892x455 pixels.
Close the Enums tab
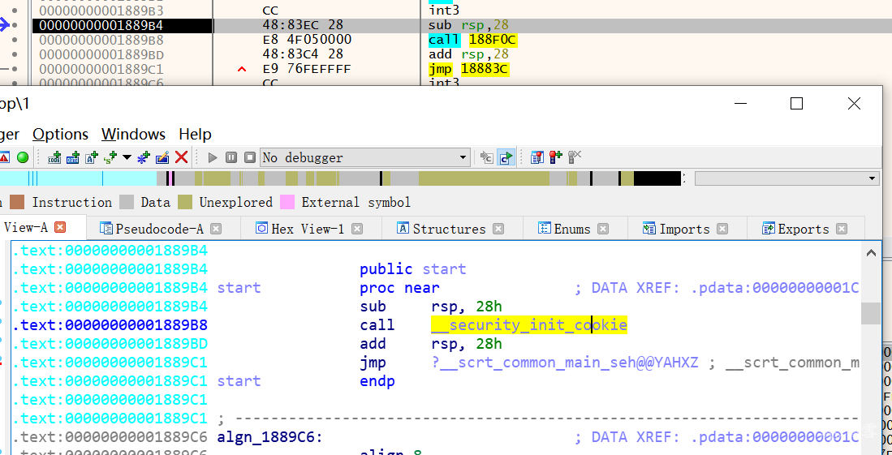point(603,229)
